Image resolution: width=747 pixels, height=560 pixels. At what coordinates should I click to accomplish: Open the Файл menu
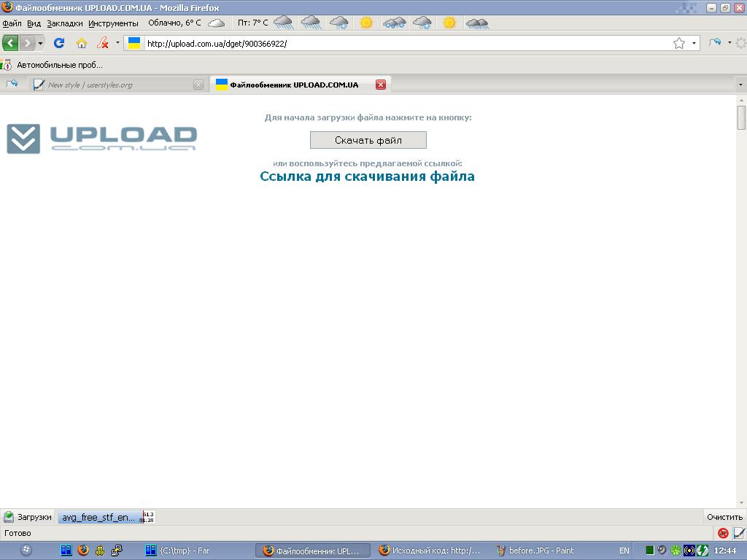click(x=12, y=23)
